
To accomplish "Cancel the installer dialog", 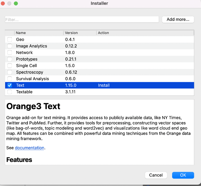I will [156, 175].
